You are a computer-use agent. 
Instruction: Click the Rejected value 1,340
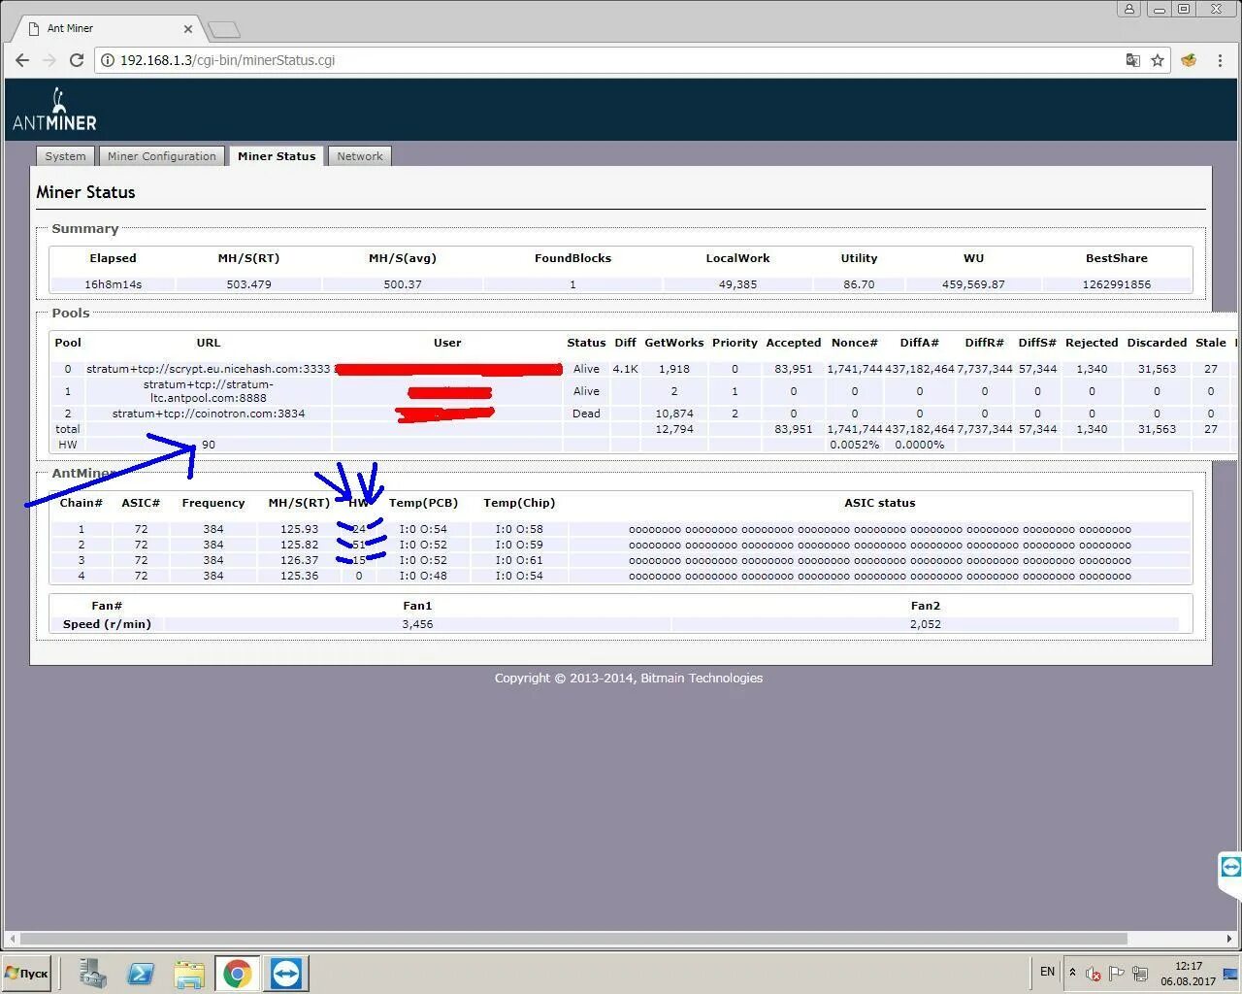[1092, 369]
